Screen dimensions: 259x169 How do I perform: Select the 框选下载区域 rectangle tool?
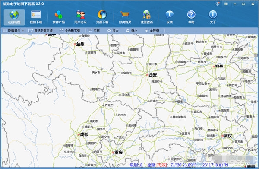pos(41,31)
